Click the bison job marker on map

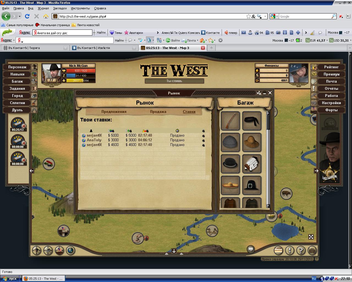point(286,194)
